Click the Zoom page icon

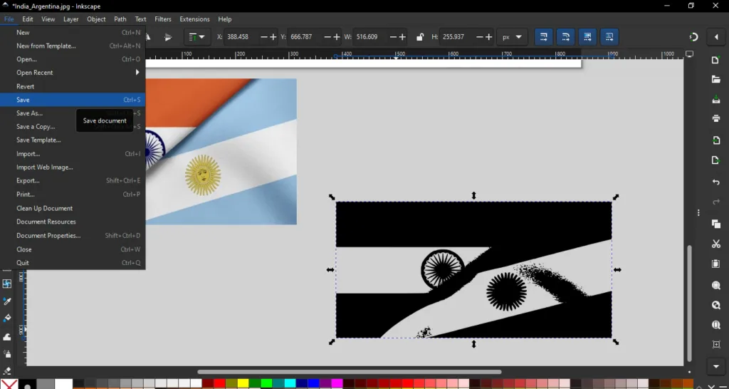pos(716,324)
